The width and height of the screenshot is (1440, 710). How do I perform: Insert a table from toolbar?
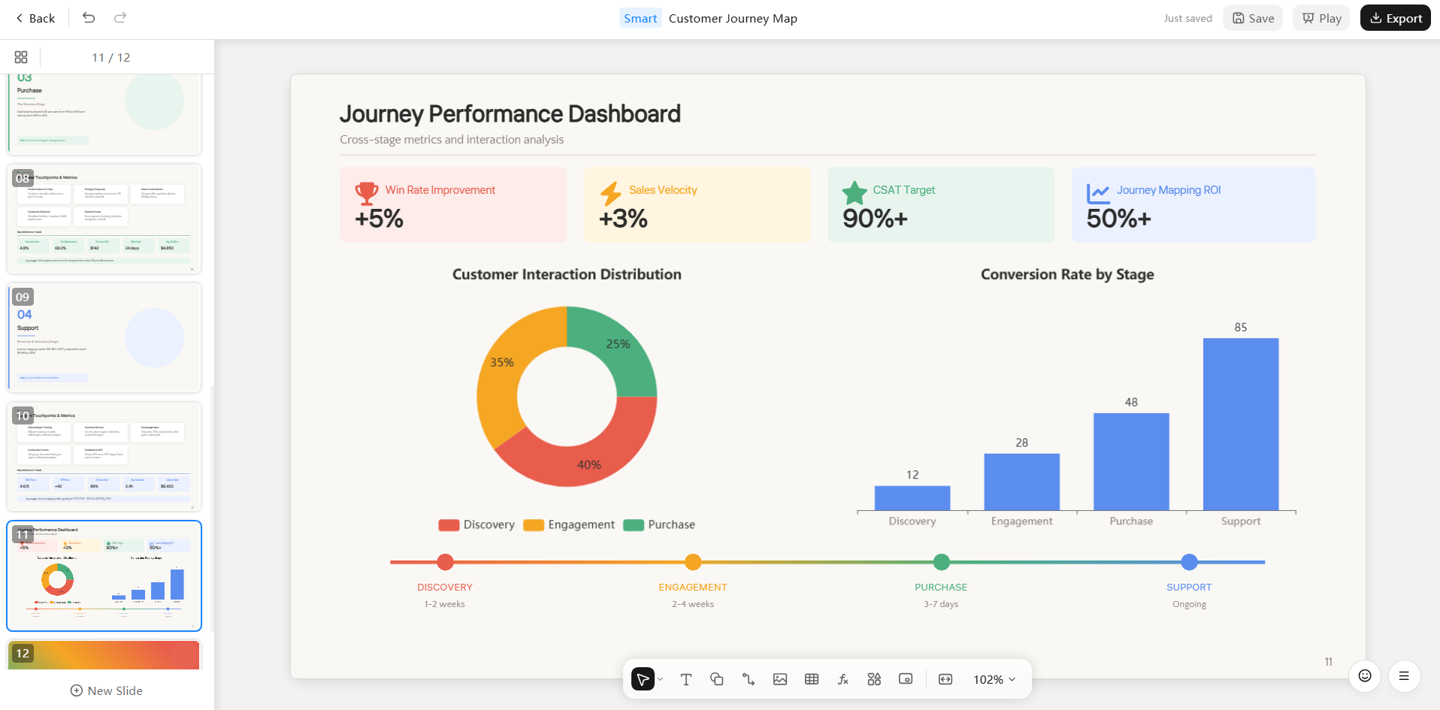pos(812,679)
